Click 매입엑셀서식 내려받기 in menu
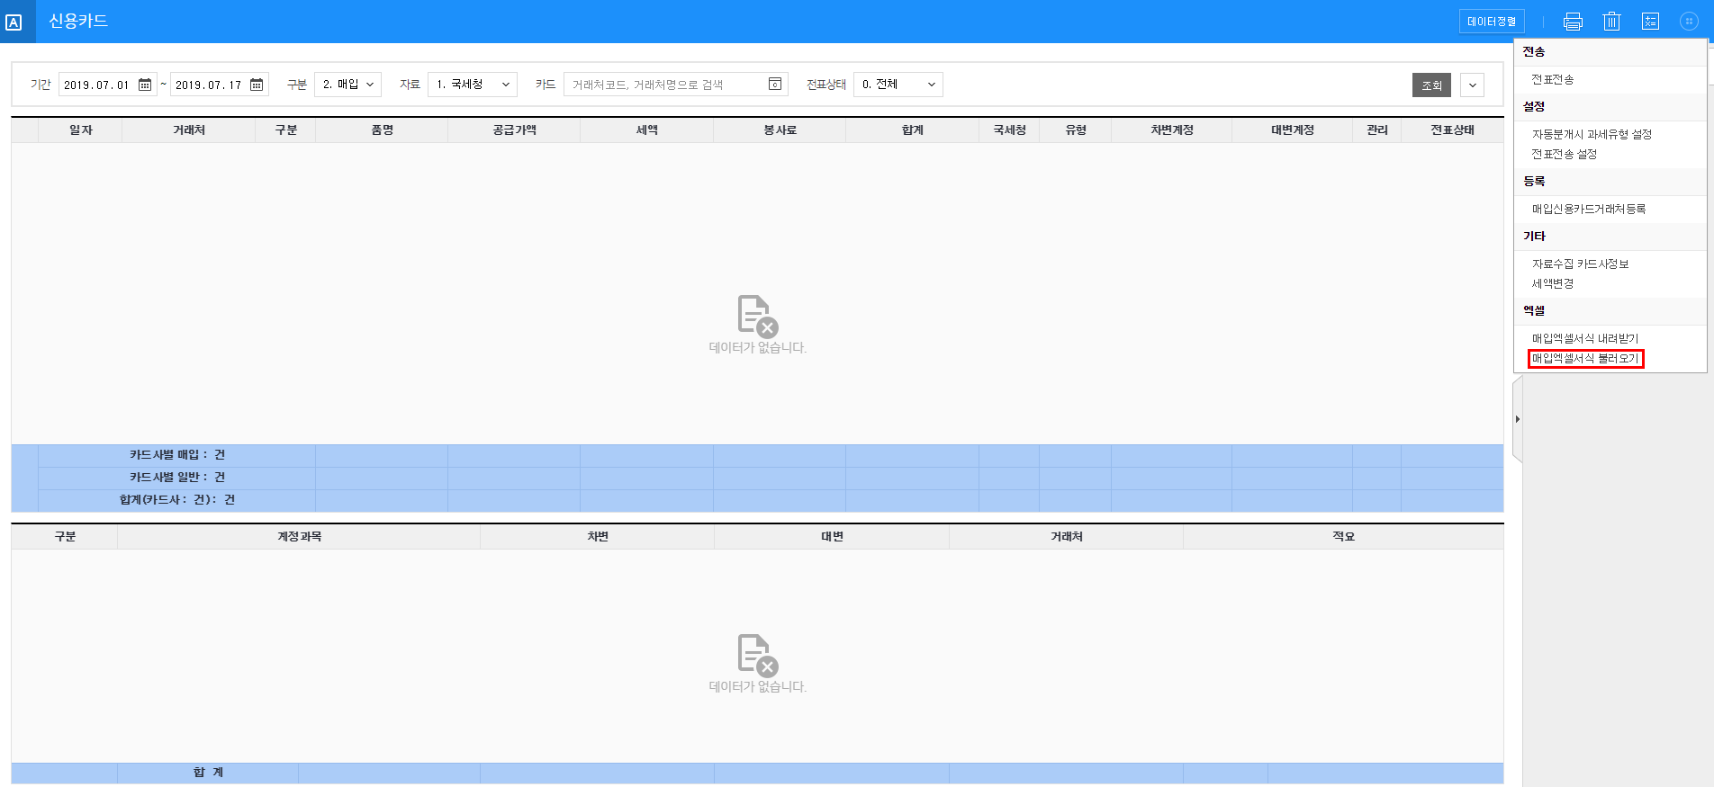 click(x=1585, y=338)
